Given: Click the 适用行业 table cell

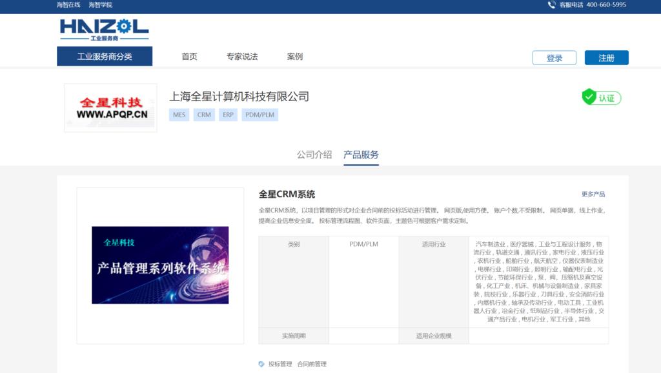Looking at the screenshot, I should 434,282.
